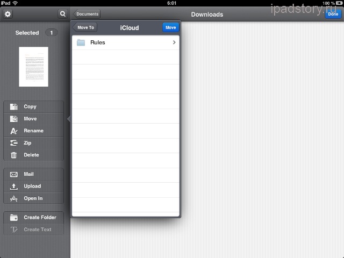Click the Move file icon
The height and width of the screenshot is (258, 344).
[14, 119]
